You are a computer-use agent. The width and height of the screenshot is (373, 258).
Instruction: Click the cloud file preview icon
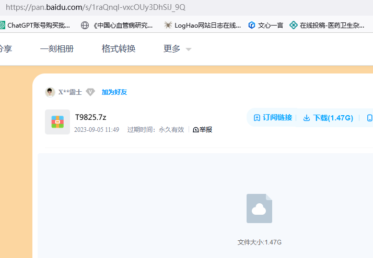[x=260, y=208]
